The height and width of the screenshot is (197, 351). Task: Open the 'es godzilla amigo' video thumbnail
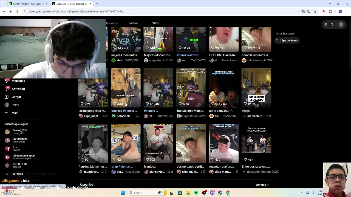coord(126,88)
